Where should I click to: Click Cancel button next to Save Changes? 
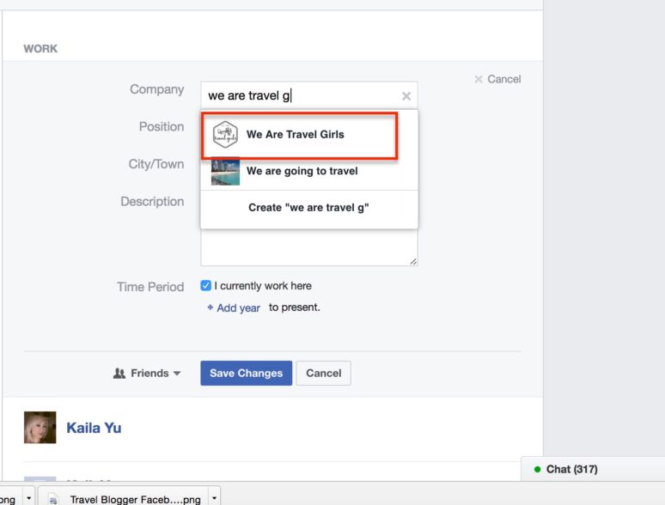[324, 373]
